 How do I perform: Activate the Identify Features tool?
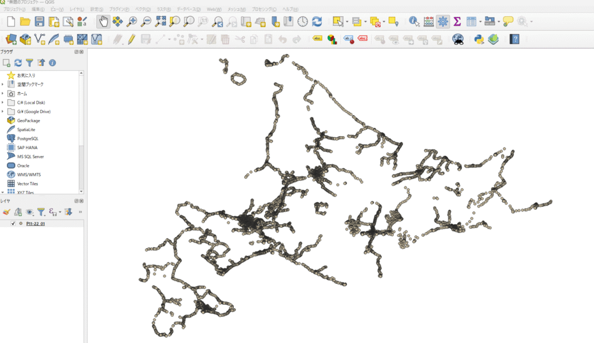coord(414,21)
